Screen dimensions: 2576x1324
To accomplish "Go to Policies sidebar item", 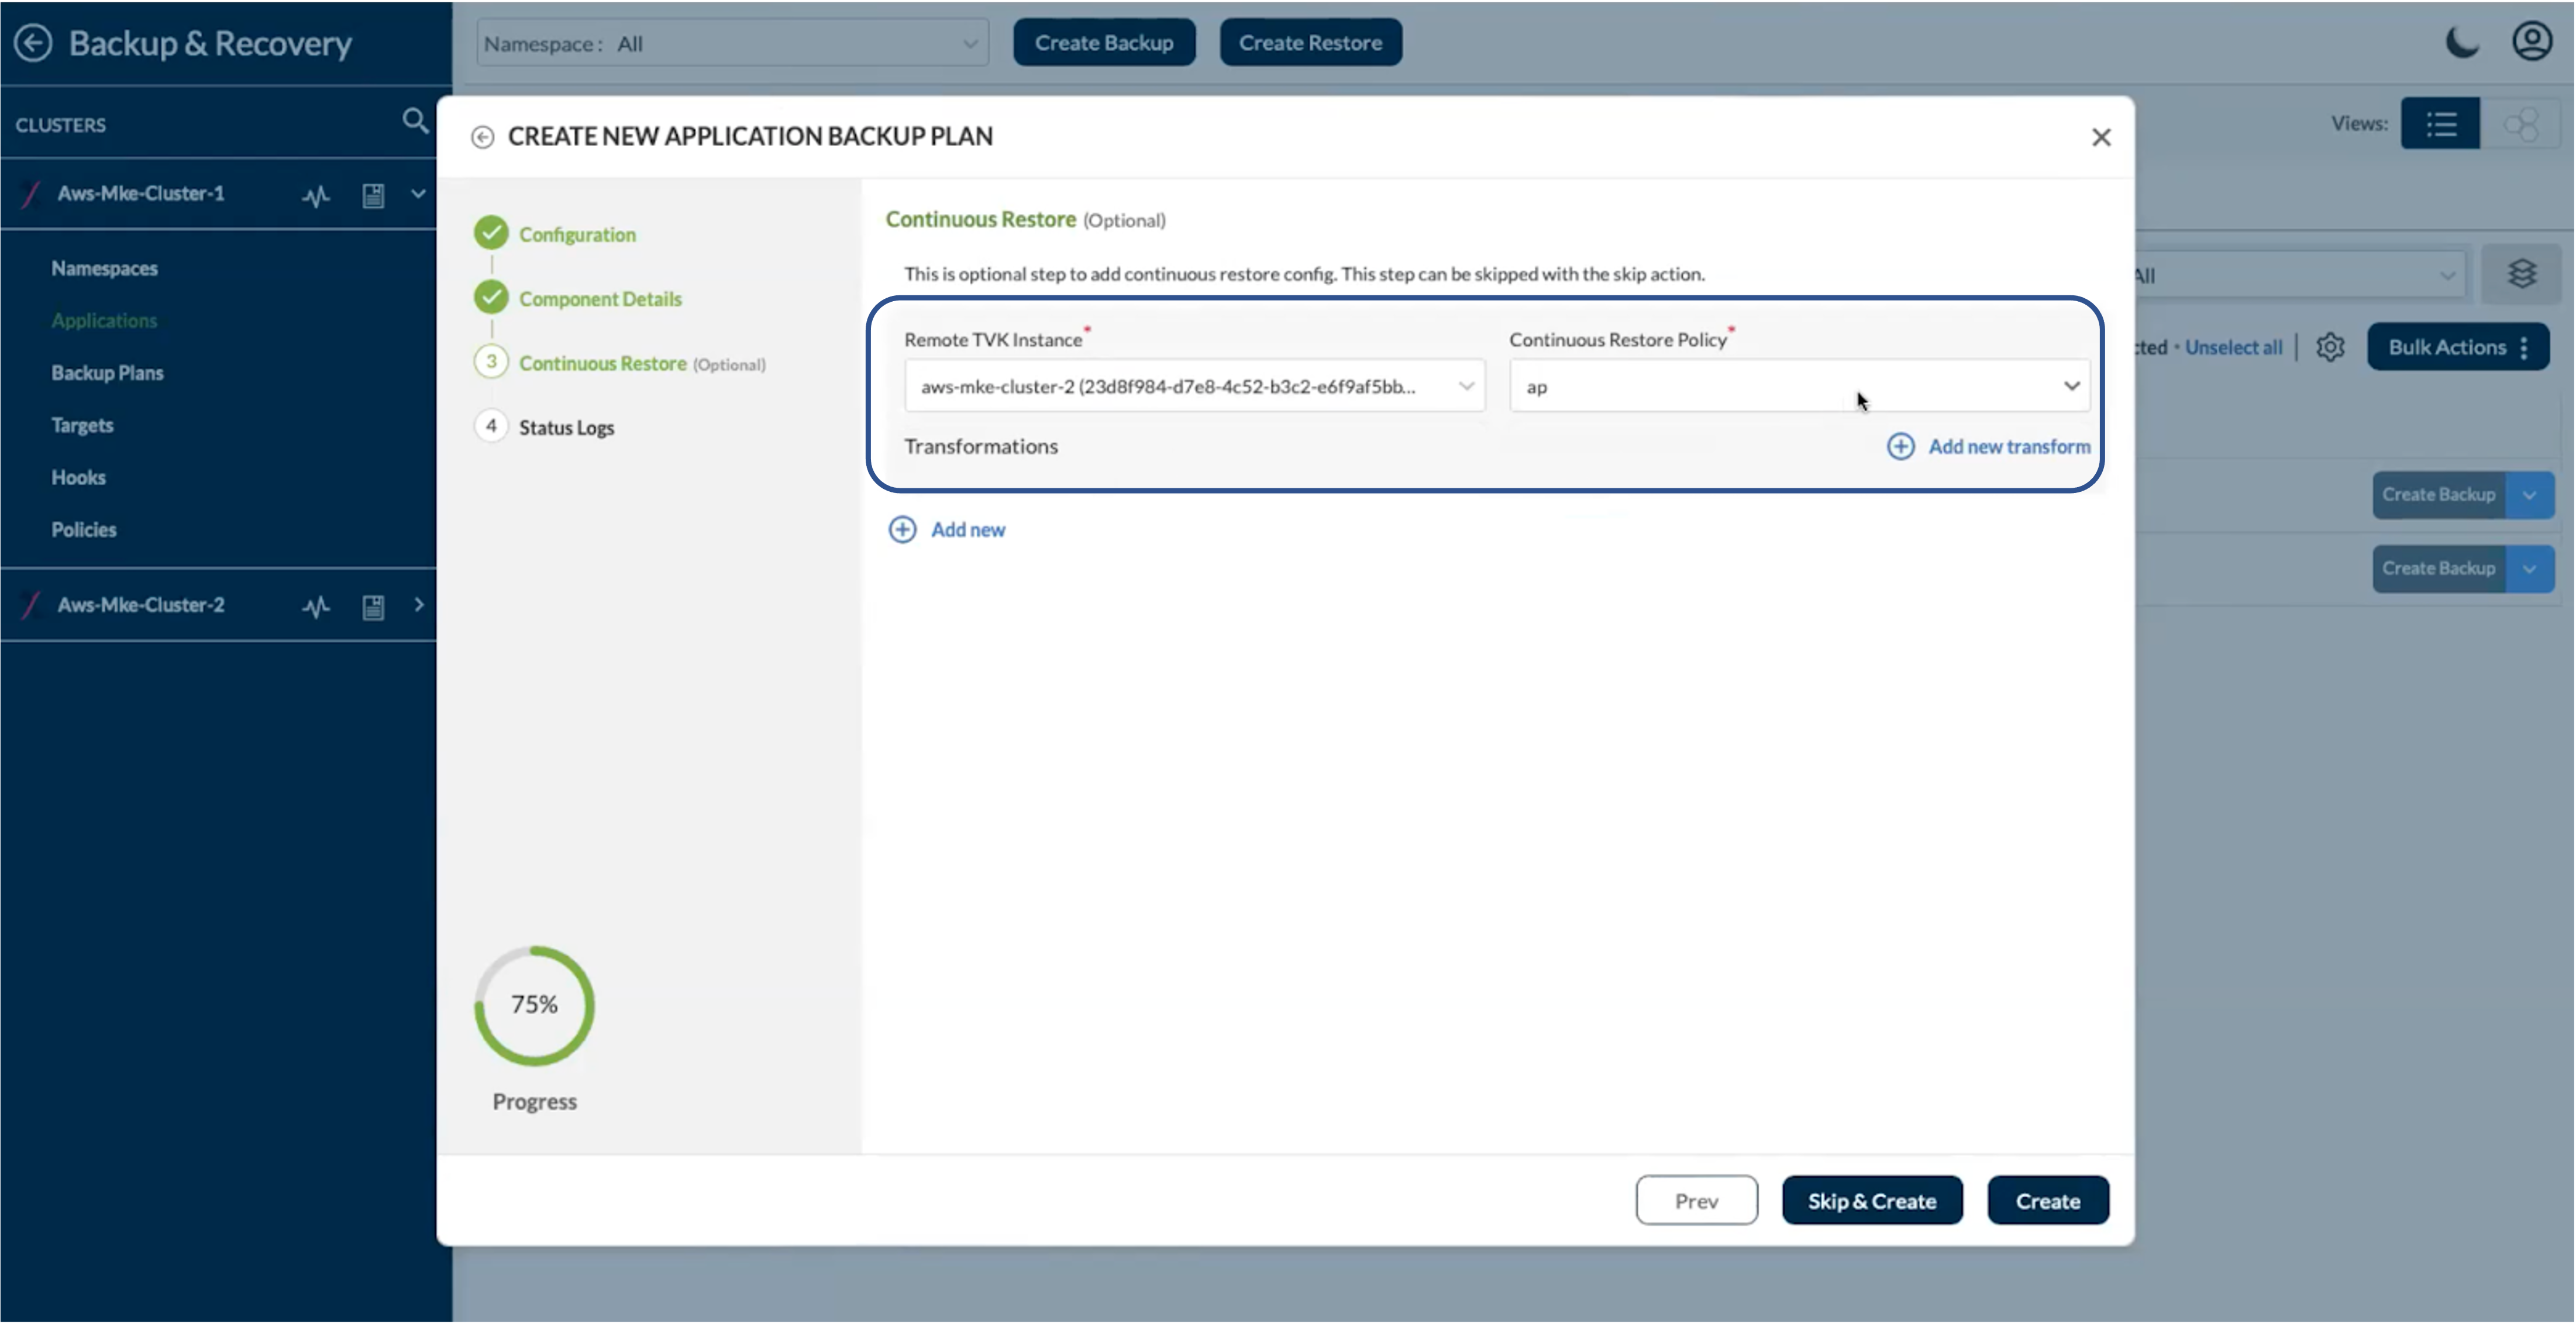I will click(x=84, y=530).
